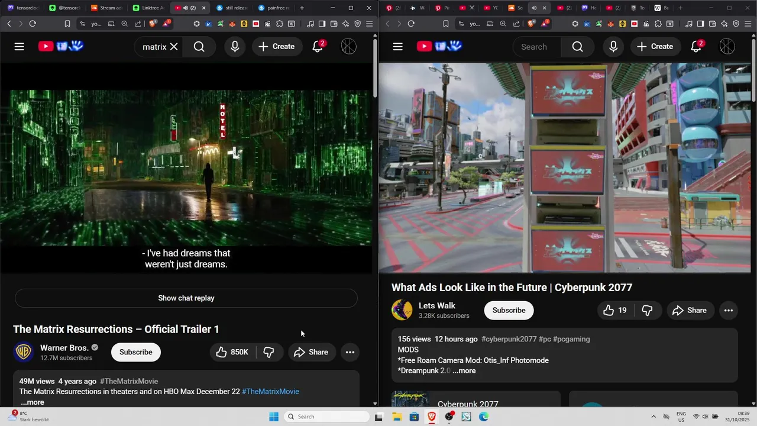Open notifications bell in right YouTube window

(696, 47)
